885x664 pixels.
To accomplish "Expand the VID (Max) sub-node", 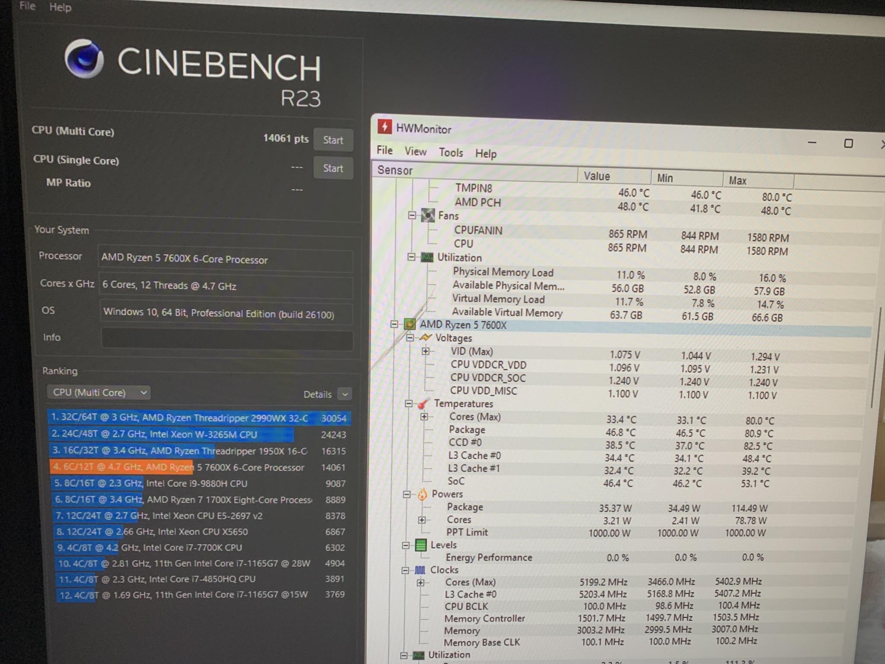I will pyautogui.click(x=426, y=351).
